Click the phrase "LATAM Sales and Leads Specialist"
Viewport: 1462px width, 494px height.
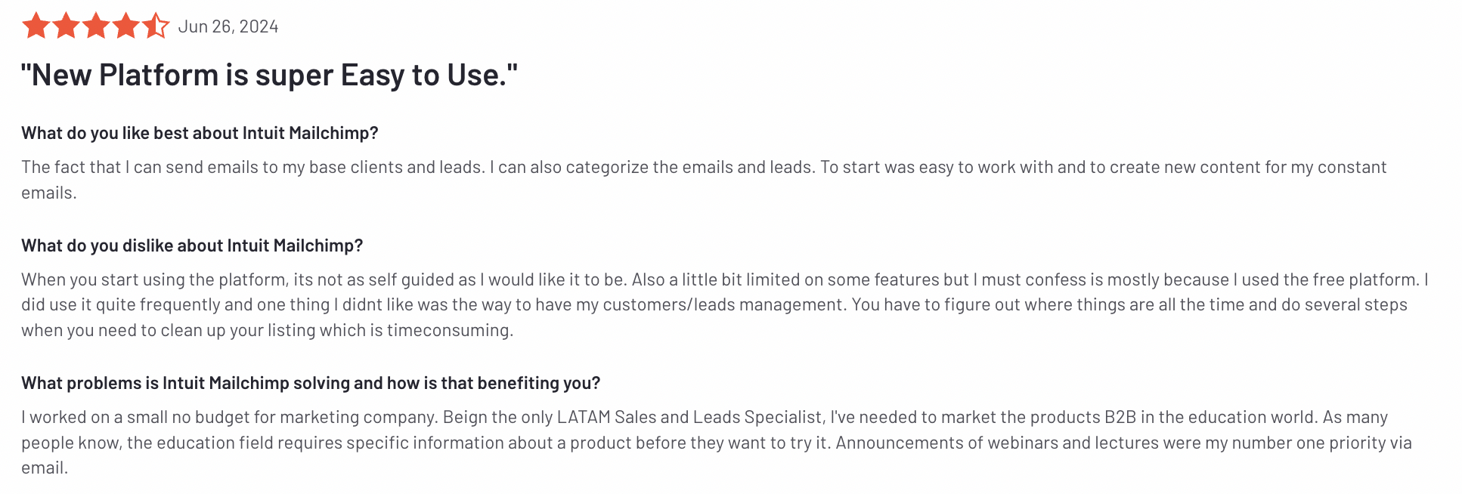point(689,417)
